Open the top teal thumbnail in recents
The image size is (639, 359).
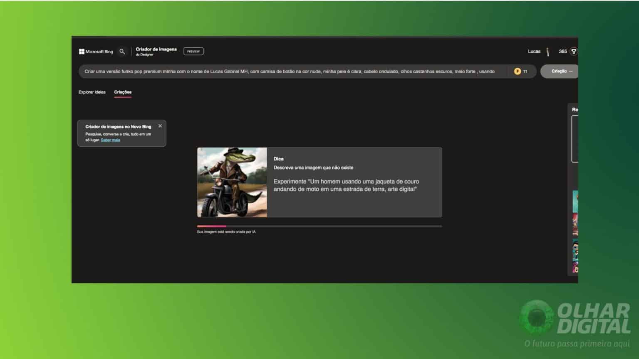(575, 201)
